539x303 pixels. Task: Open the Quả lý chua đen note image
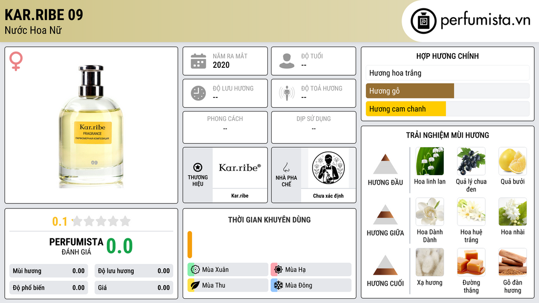click(x=471, y=161)
